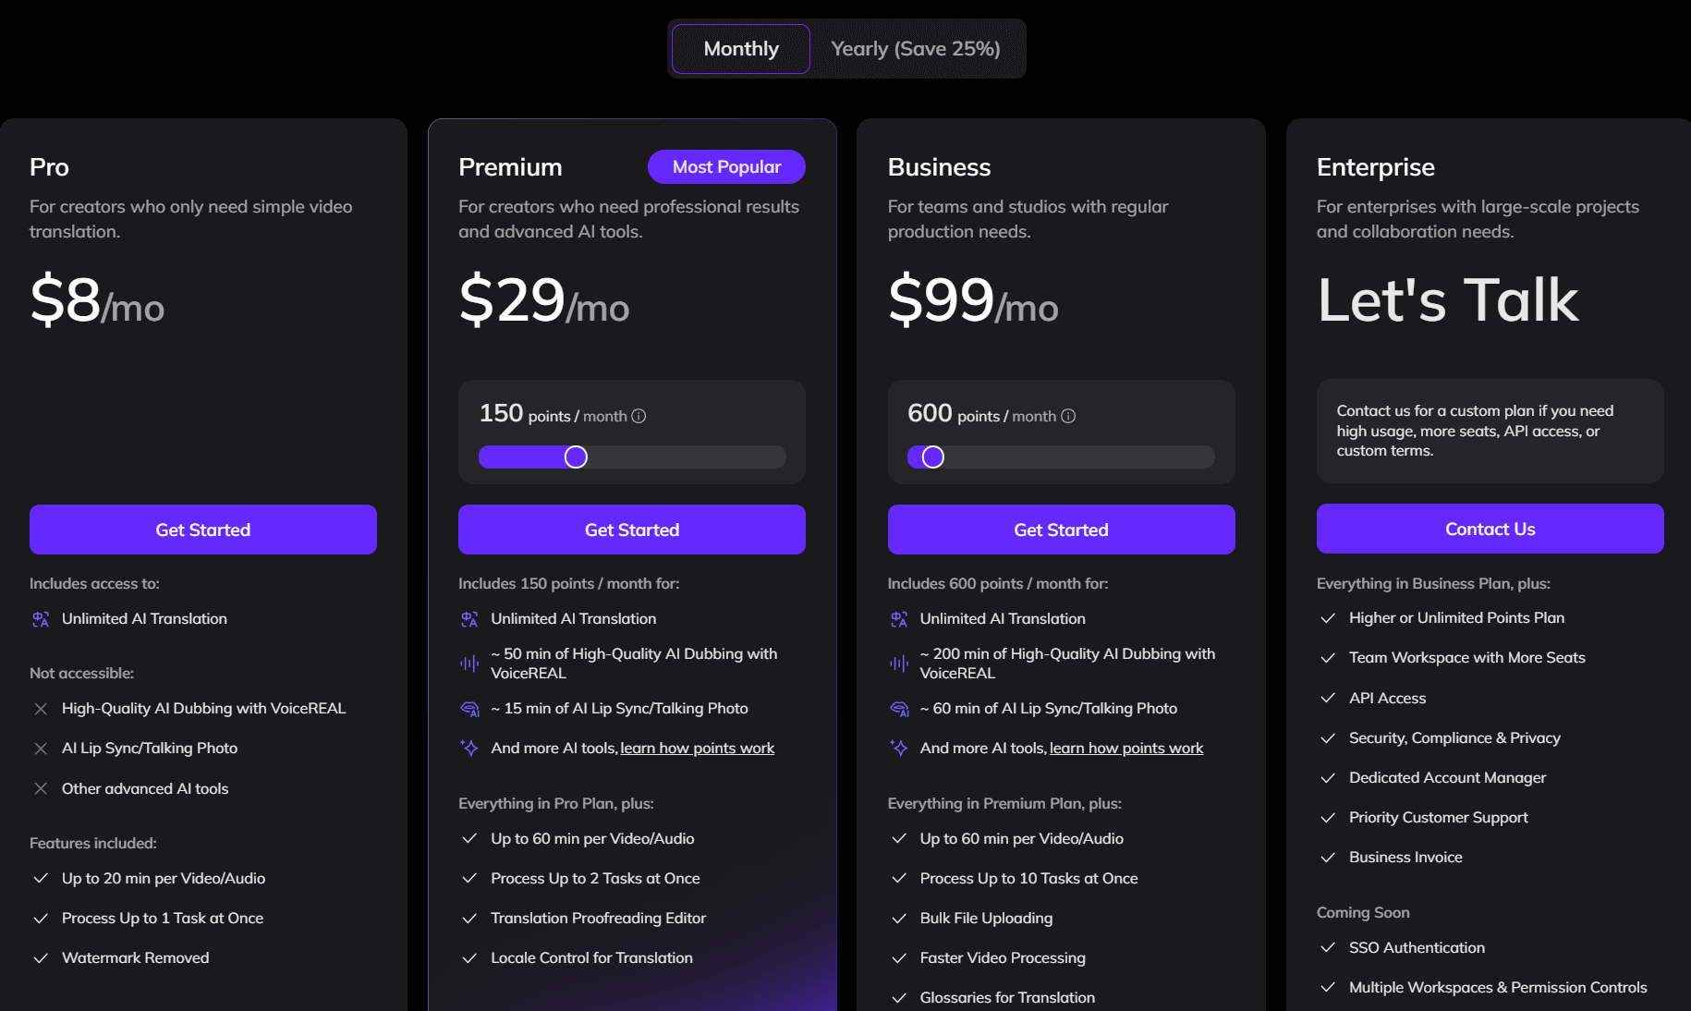Click info icon beside 600 points/month
The height and width of the screenshot is (1011, 1691).
[x=1068, y=416]
